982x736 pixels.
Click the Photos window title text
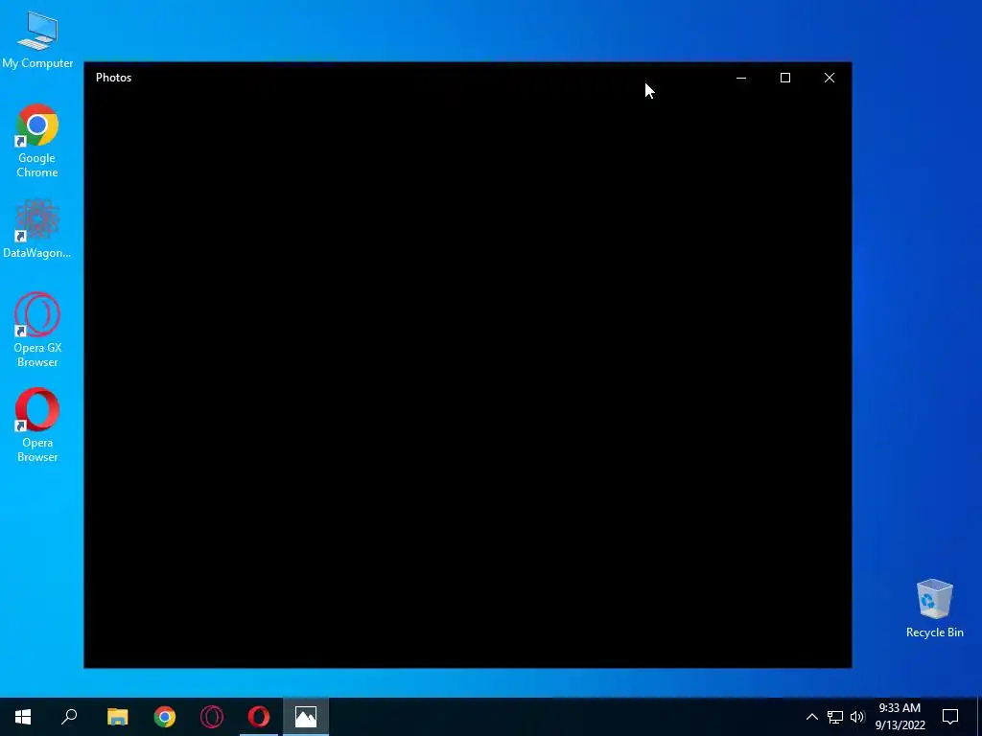[x=113, y=78]
